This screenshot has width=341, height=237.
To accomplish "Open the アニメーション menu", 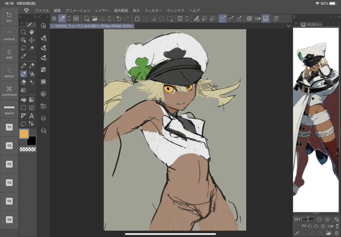I will point(78,11).
